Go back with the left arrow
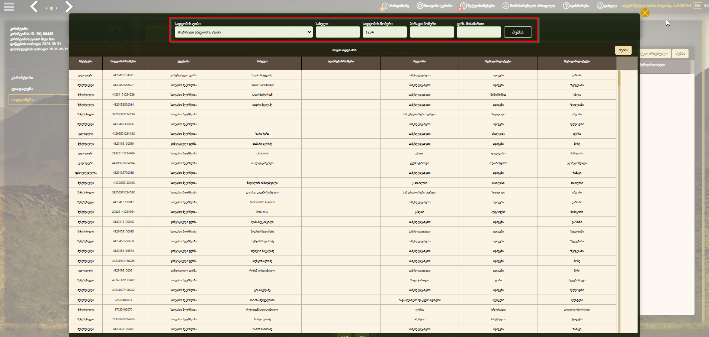The width and height of the screenshot is (709, 337). (34, 7)
